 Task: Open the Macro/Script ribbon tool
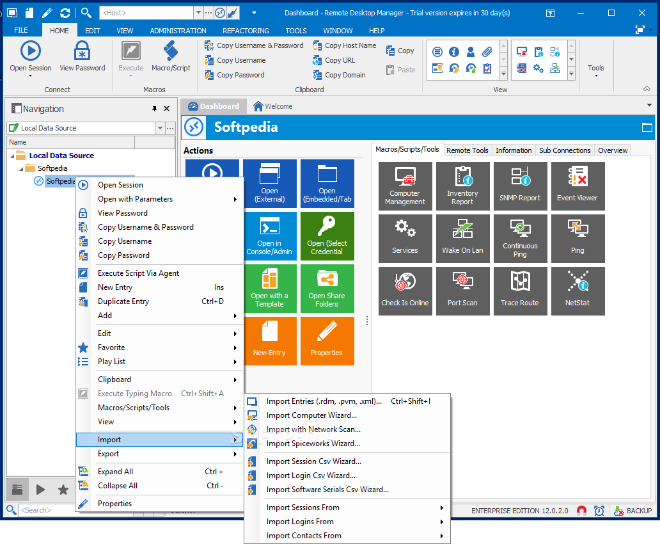pos(171,56)
